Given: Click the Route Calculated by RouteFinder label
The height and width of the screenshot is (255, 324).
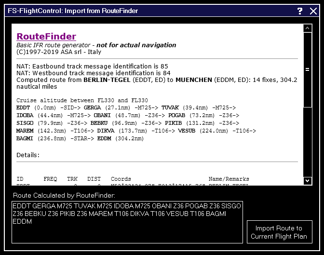Looking at the screenshot, I should (64, 196).
